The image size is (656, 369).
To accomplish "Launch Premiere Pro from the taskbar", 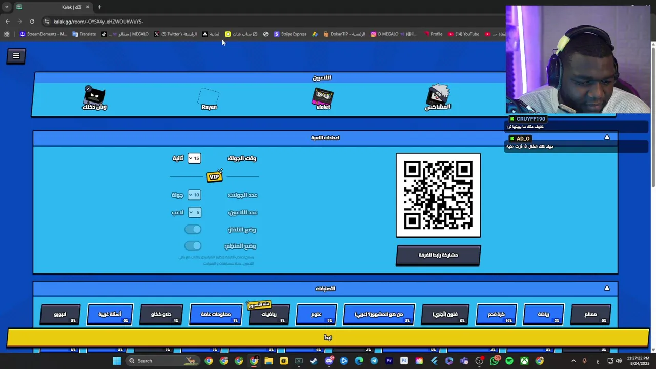I will coord(389,361).
